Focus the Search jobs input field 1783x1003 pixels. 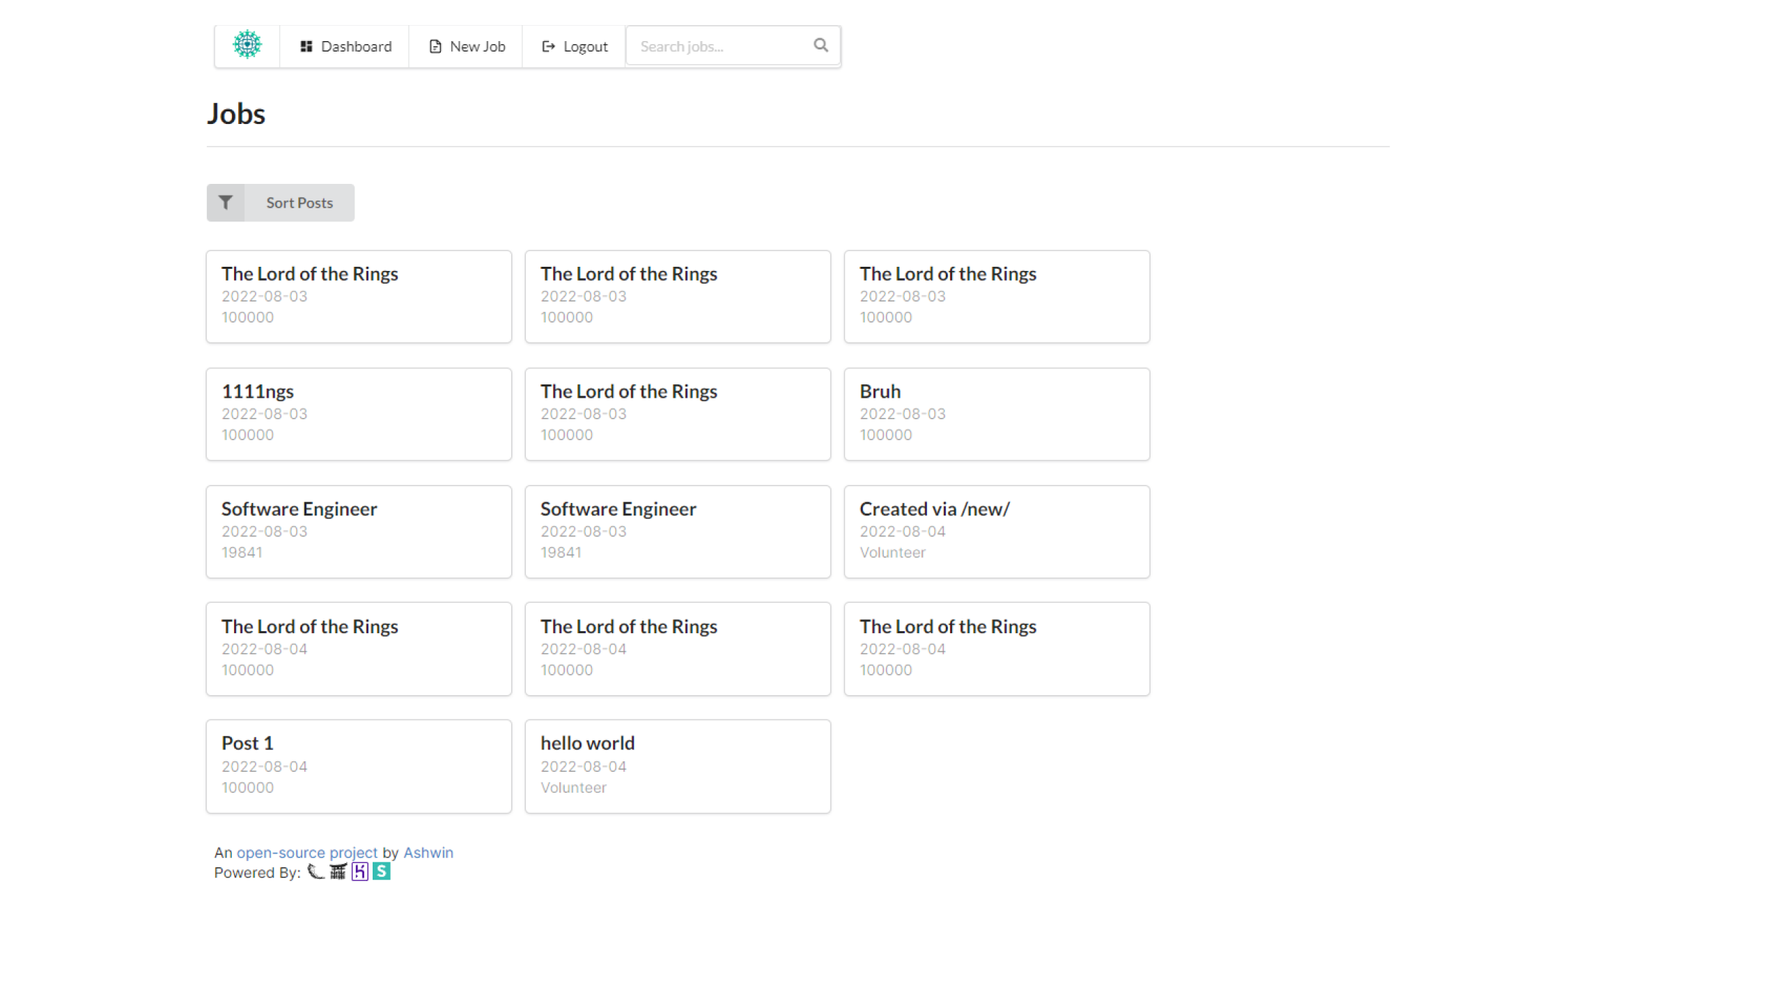point(717,47)
